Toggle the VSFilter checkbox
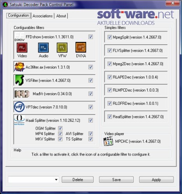Viewport: 182px width, 194px height. [x=90, y=80]
